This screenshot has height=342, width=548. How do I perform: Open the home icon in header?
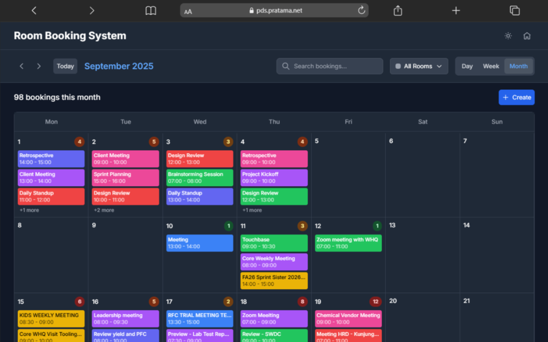[x=527, y=36]
